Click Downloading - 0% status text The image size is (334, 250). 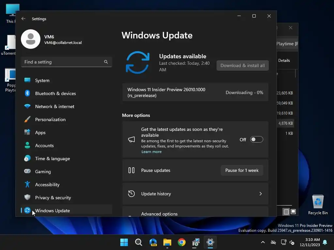tap(244, 92)
